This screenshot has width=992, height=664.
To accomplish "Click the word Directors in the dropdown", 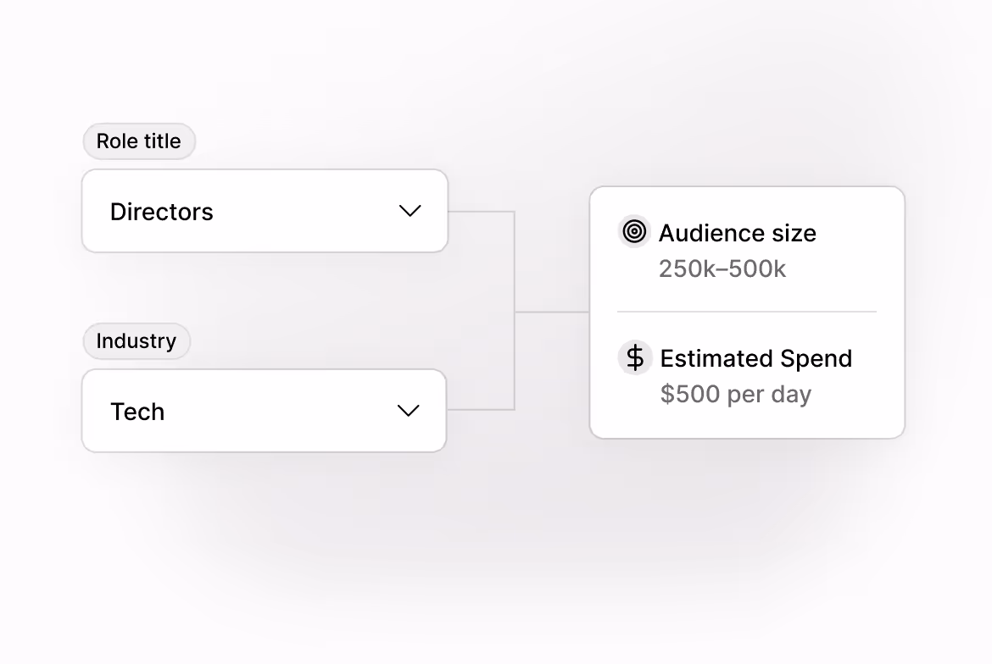I will [x=162, y=212].
